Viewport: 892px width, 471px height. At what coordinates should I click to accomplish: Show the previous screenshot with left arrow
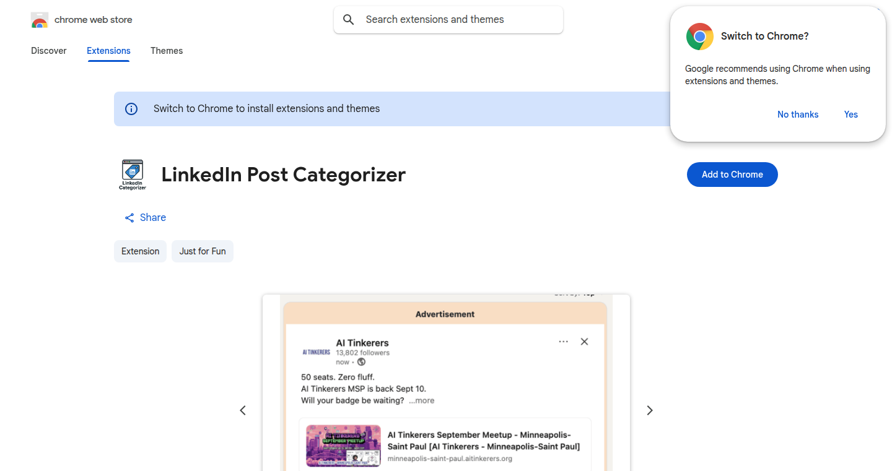coord(243,410)
